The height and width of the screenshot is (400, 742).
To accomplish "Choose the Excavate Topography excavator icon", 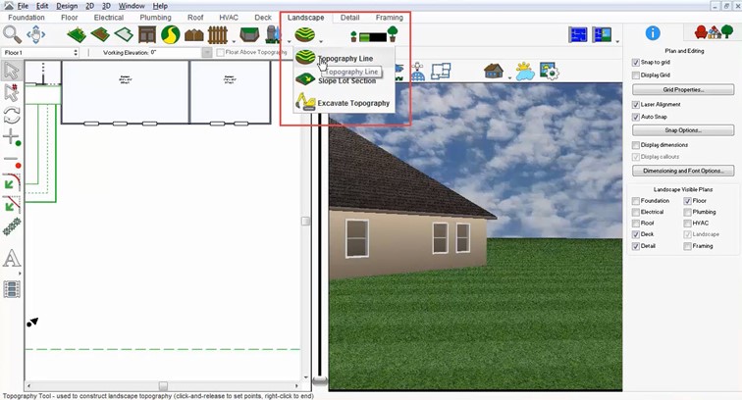I will click(305, 102).
